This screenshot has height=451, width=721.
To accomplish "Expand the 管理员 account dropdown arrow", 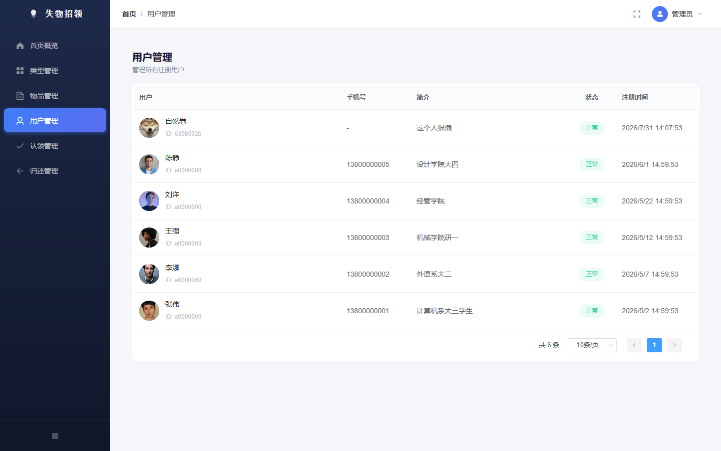I will coord(700,14).
